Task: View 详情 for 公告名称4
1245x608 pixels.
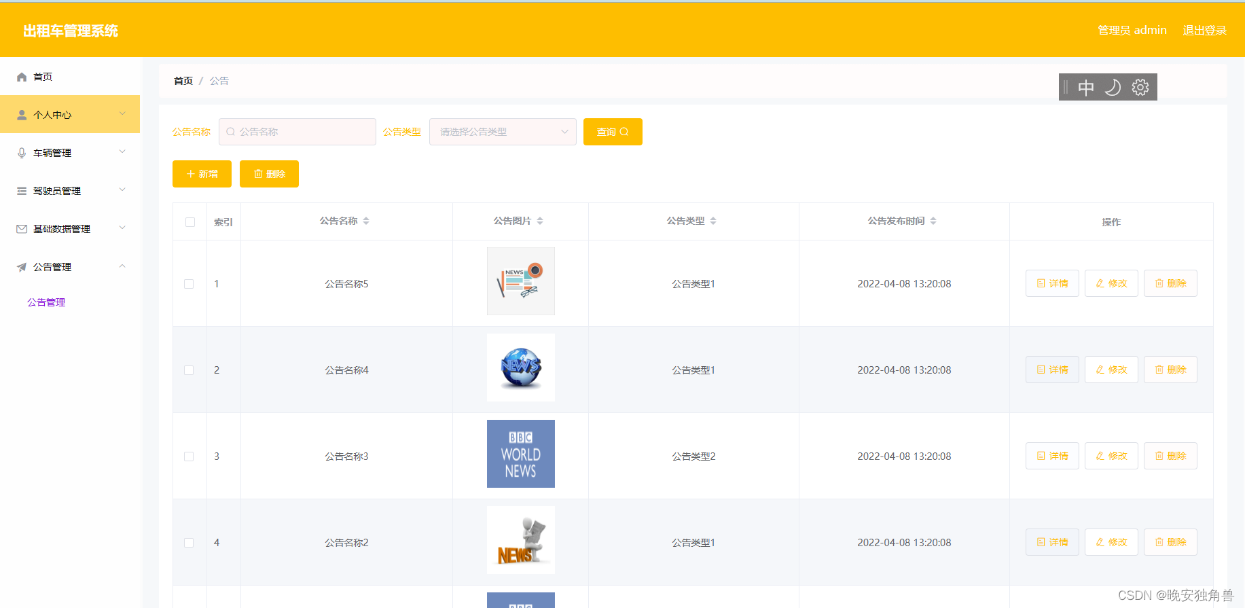Action: click(x=1052, y=370)
